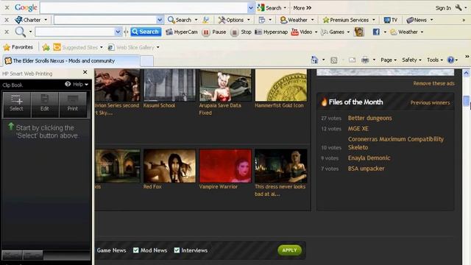Open the YouTube Video toolbar item

[x=302, y=32]
